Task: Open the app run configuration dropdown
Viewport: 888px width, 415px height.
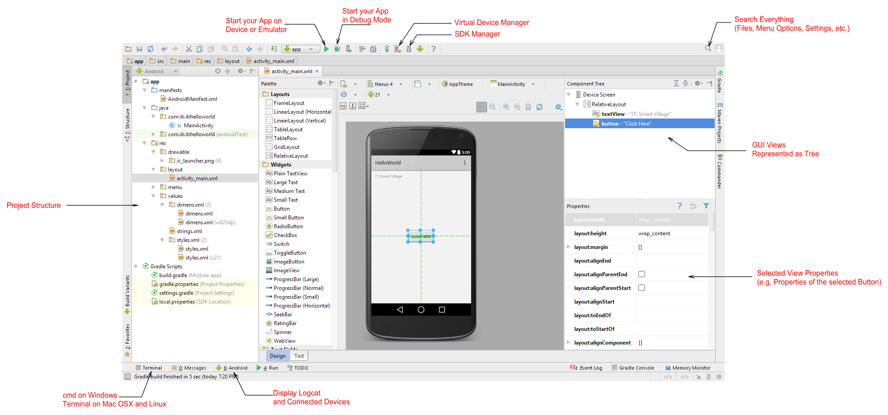Action: tap(300, 49)
